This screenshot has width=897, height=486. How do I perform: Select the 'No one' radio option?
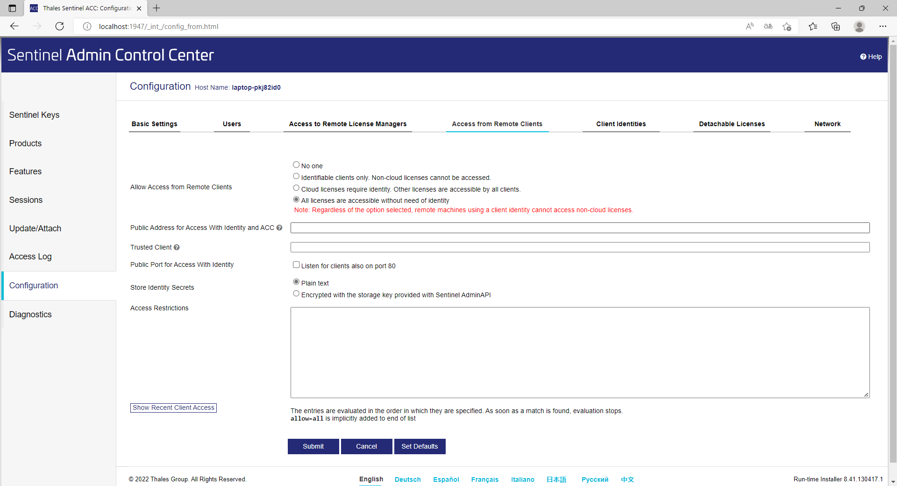click(x=296, y=164)
